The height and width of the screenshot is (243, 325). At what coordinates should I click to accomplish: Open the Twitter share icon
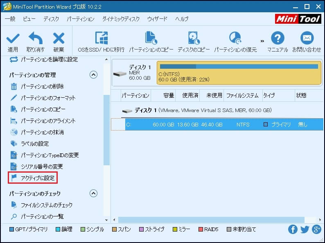(305, 229)
